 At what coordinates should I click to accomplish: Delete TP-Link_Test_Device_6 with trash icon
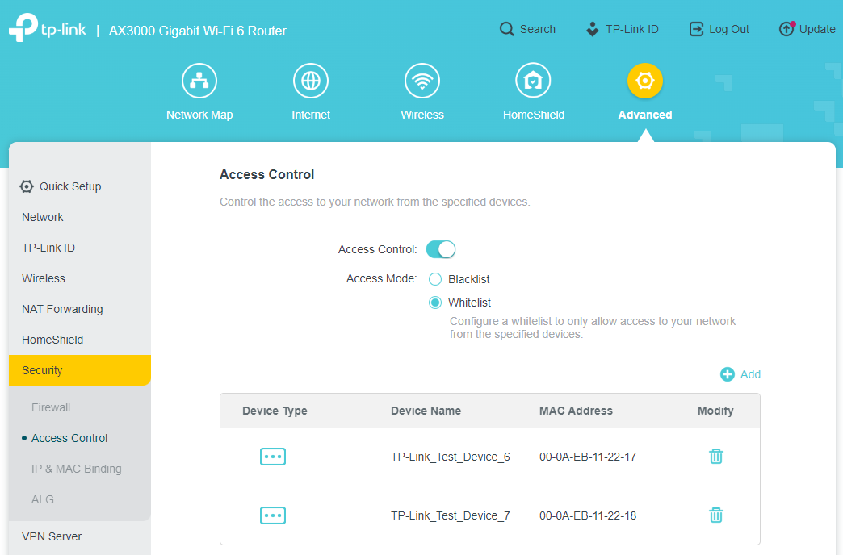click(715, 457)
